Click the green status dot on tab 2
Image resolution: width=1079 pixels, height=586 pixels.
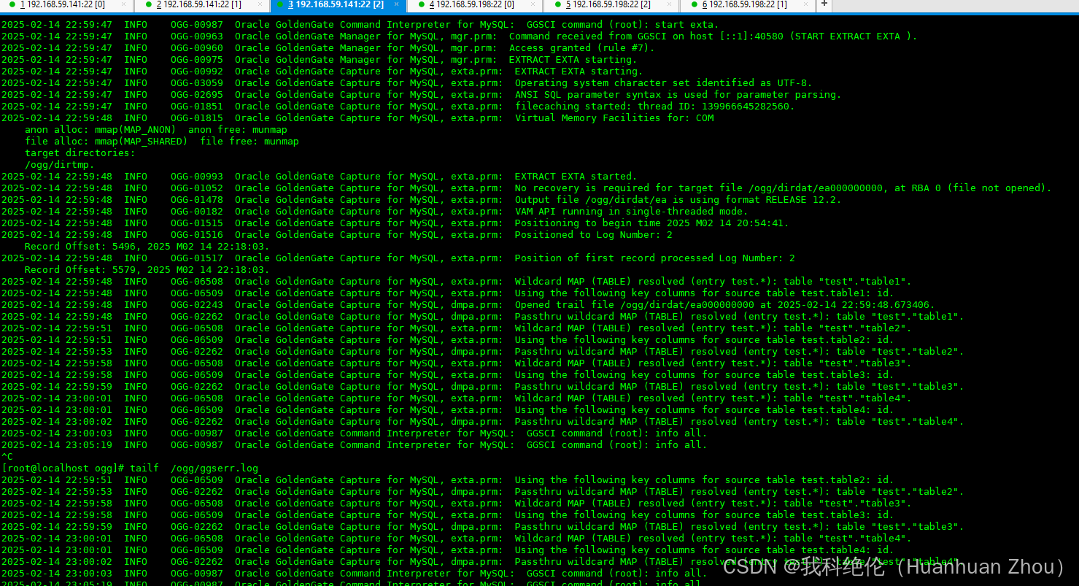coord(147,4)
